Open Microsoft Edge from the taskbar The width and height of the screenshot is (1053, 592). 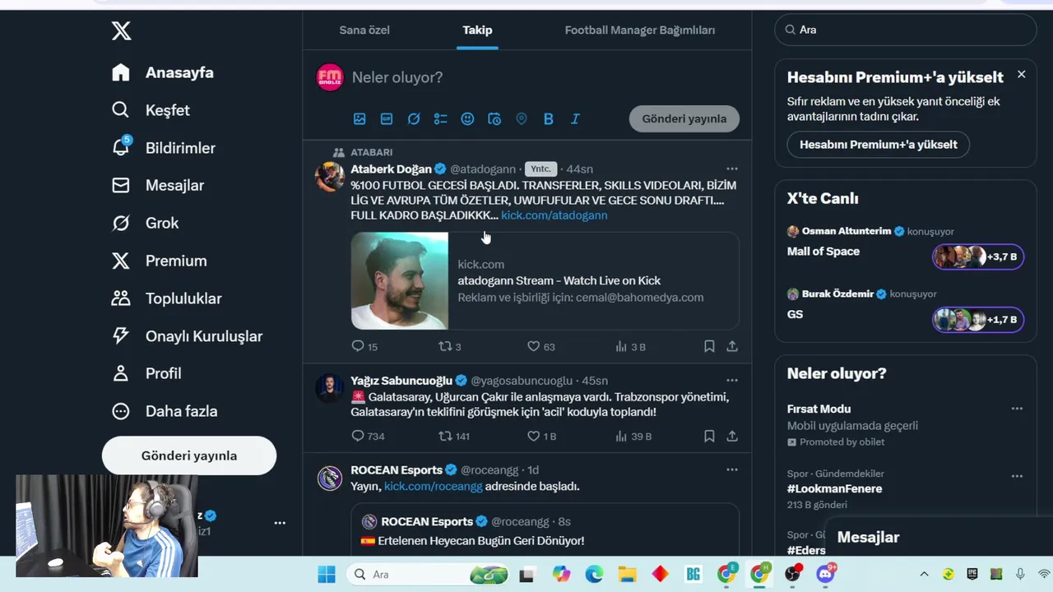(594, 574)
